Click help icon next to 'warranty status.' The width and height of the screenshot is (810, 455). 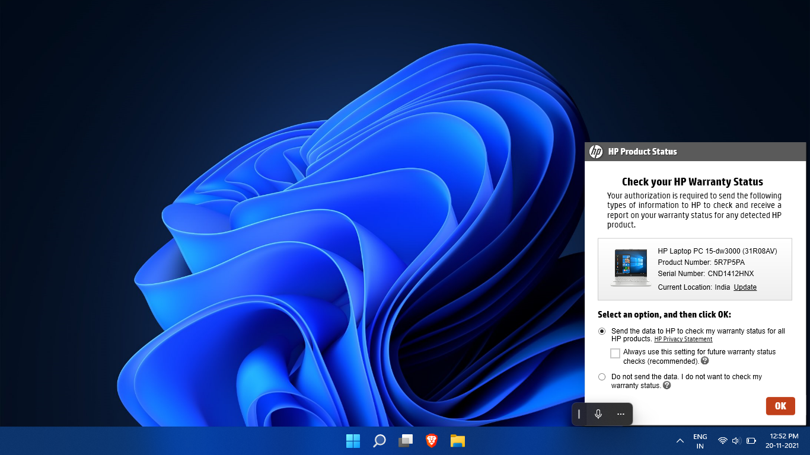point(667,386)
